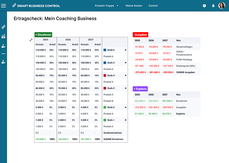
Task: Click the expand arrows icon beside the income table
Action: [x=31, y=40]
